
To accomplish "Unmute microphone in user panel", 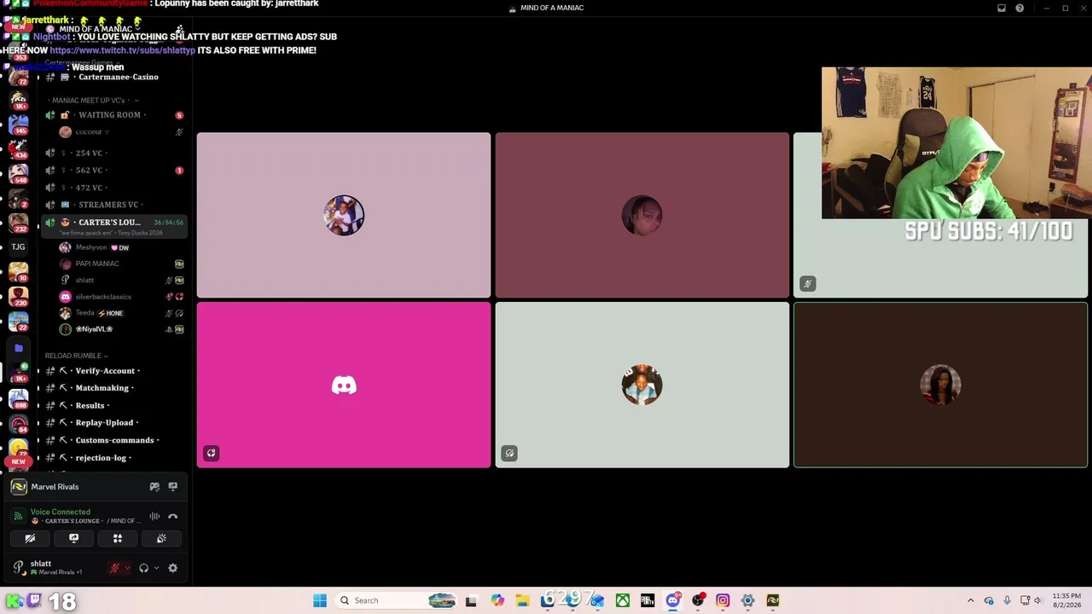I will pos(114,568).
